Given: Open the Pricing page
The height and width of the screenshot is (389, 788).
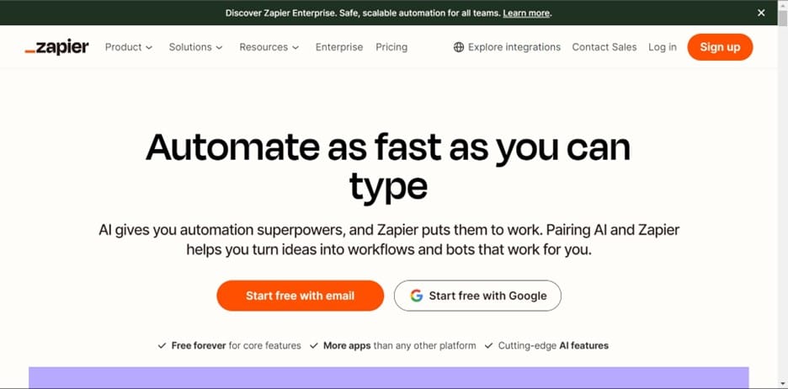Looking at the screenshot, I should click(x=391, y=47).
